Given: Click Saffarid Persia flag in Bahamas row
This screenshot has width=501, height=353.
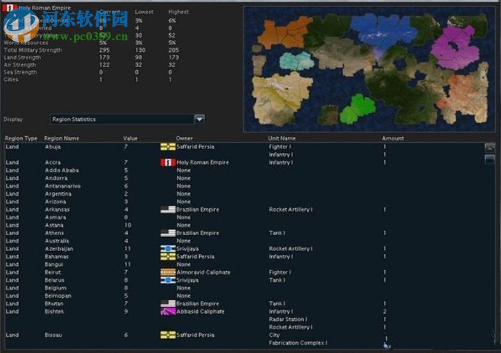Looking at the screenshot, I should 168,256.
